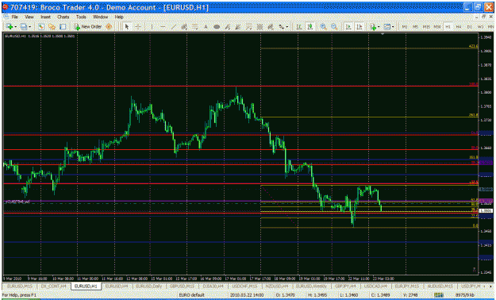Viewport: 496px width, 300px height.
Task: Select the Ellipse drawing tool
Action: point(217,27)
